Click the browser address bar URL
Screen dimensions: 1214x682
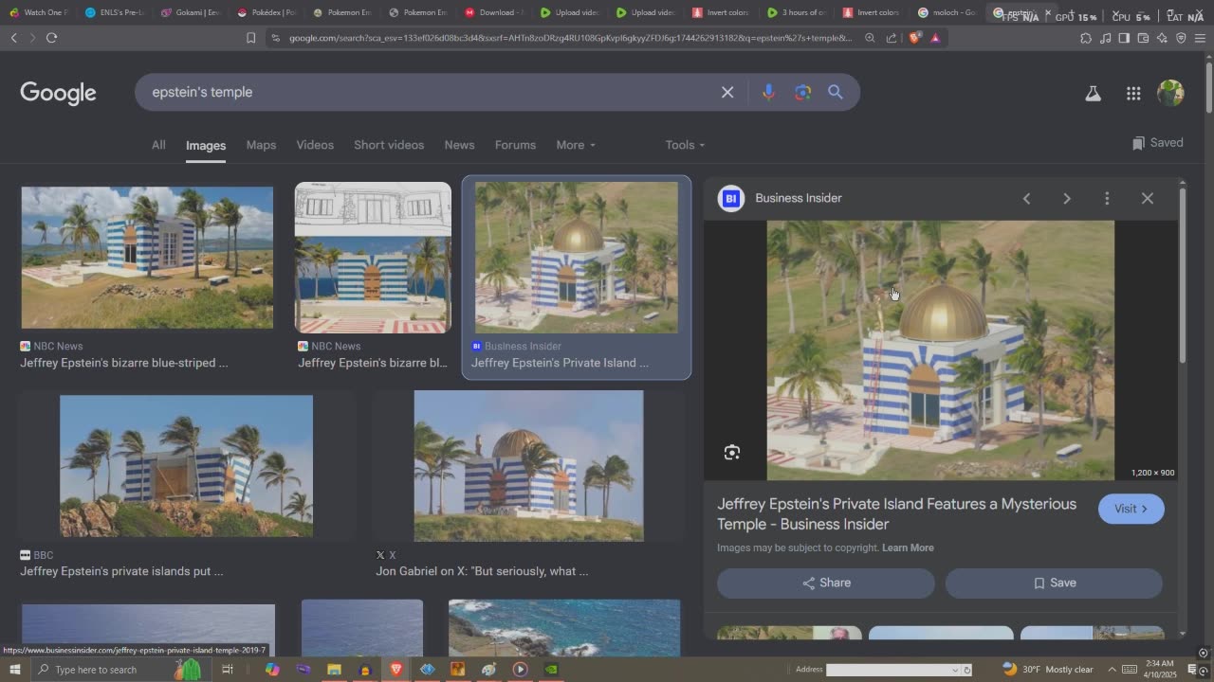tap(570, 38)
